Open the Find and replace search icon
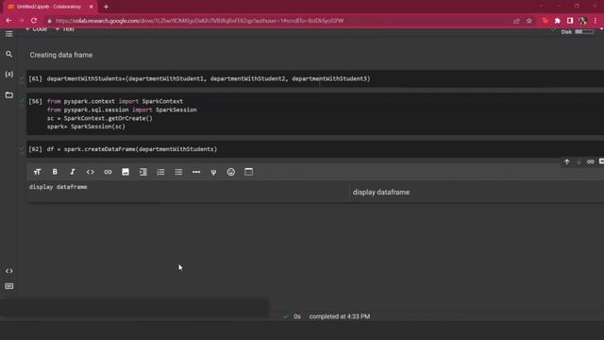Screen dimensions: 604x340 click(8, 55)
